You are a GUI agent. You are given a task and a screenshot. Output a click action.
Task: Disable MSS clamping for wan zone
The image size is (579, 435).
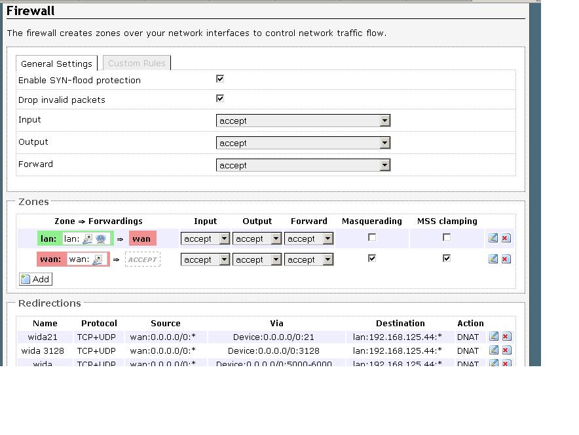(447, 258)
